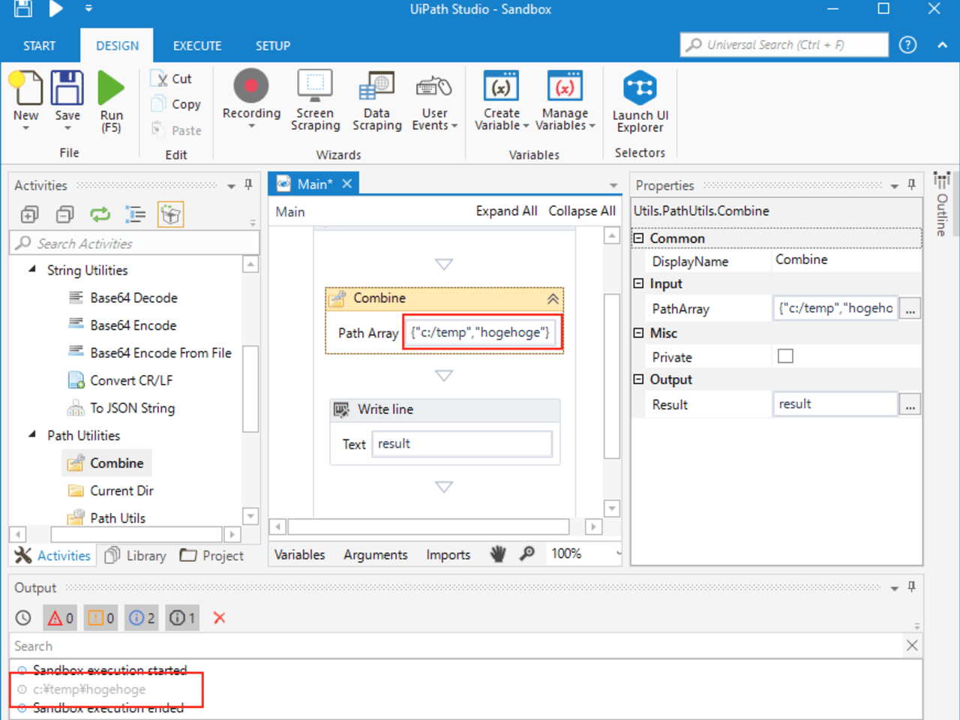The height and width of the screenshot is (720, 960).
Task: Click the New file icon
Action: tap(25, 88)
